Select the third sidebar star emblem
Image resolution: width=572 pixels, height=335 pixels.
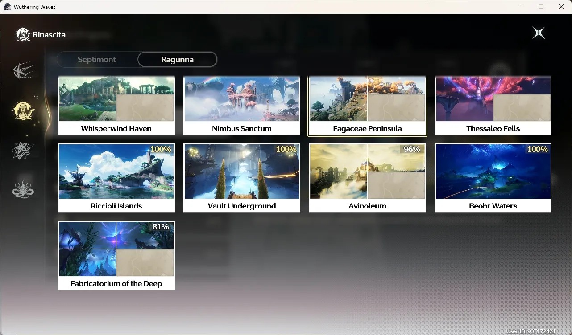(22, 150)
